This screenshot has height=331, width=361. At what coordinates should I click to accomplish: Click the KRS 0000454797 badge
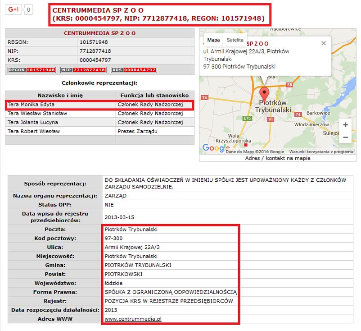pos(134,70)
